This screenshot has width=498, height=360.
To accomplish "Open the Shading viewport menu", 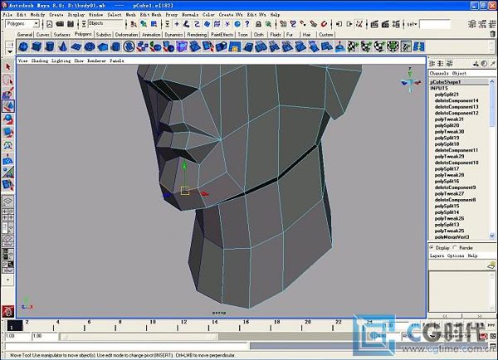I will pos(39,61).
